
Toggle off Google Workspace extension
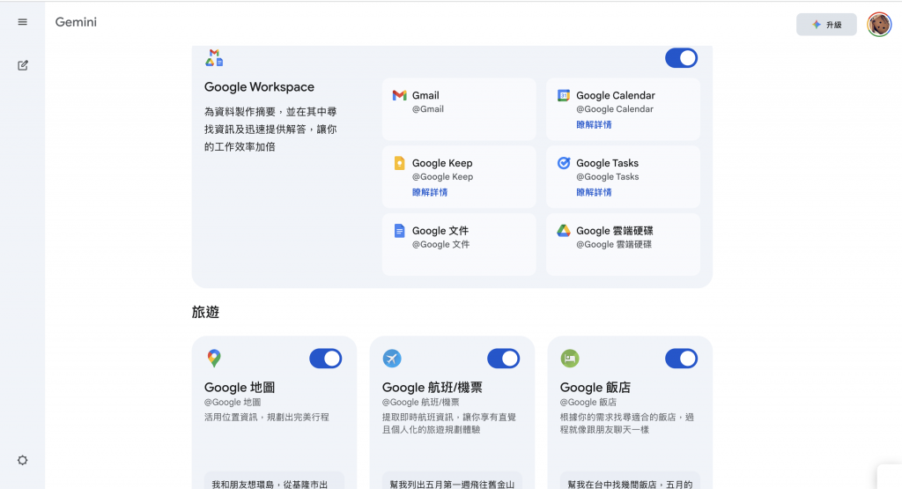(x=681, y=58)
